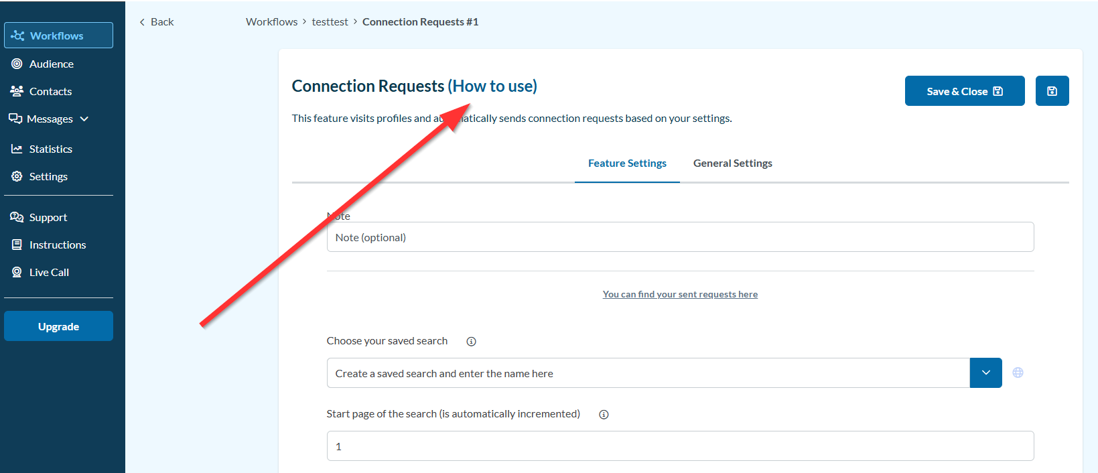
Task: Open the saved search dropdown arrow
Action: click(x=985, y=373)
